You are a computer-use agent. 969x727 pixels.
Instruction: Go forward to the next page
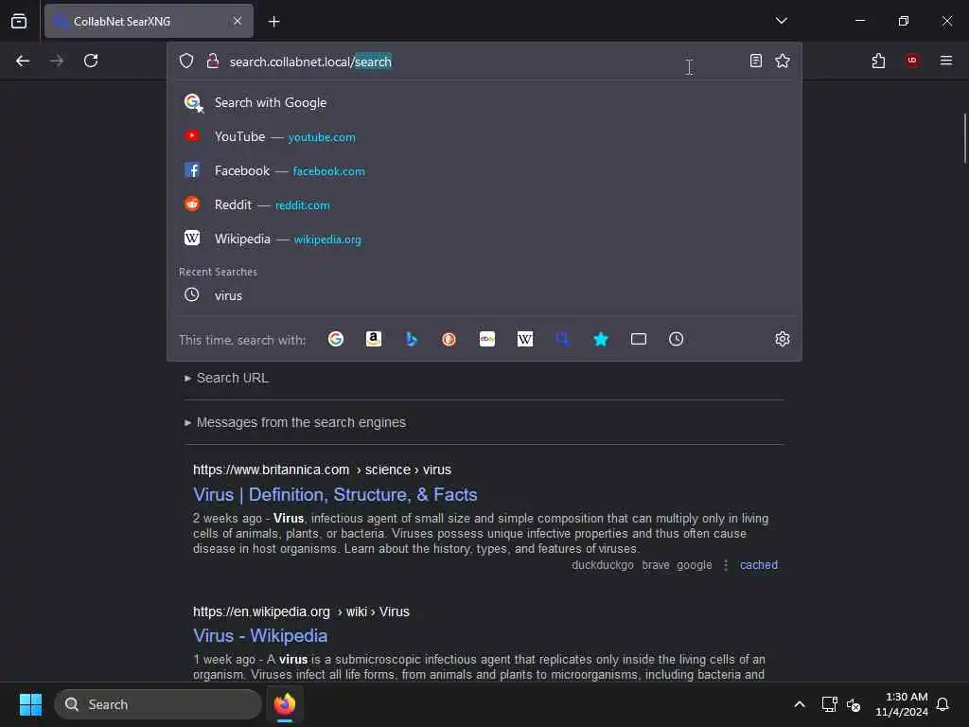pyautogui.click(x=57, y=61)
